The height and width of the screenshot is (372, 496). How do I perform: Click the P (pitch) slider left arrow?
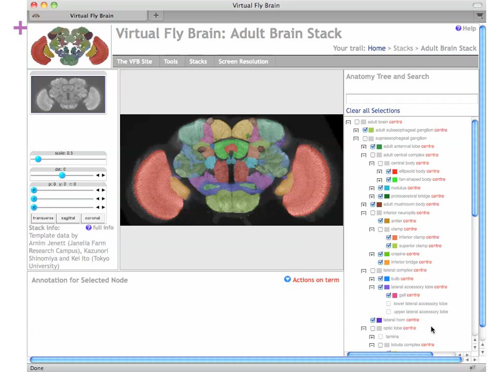[x=98, y=190]
